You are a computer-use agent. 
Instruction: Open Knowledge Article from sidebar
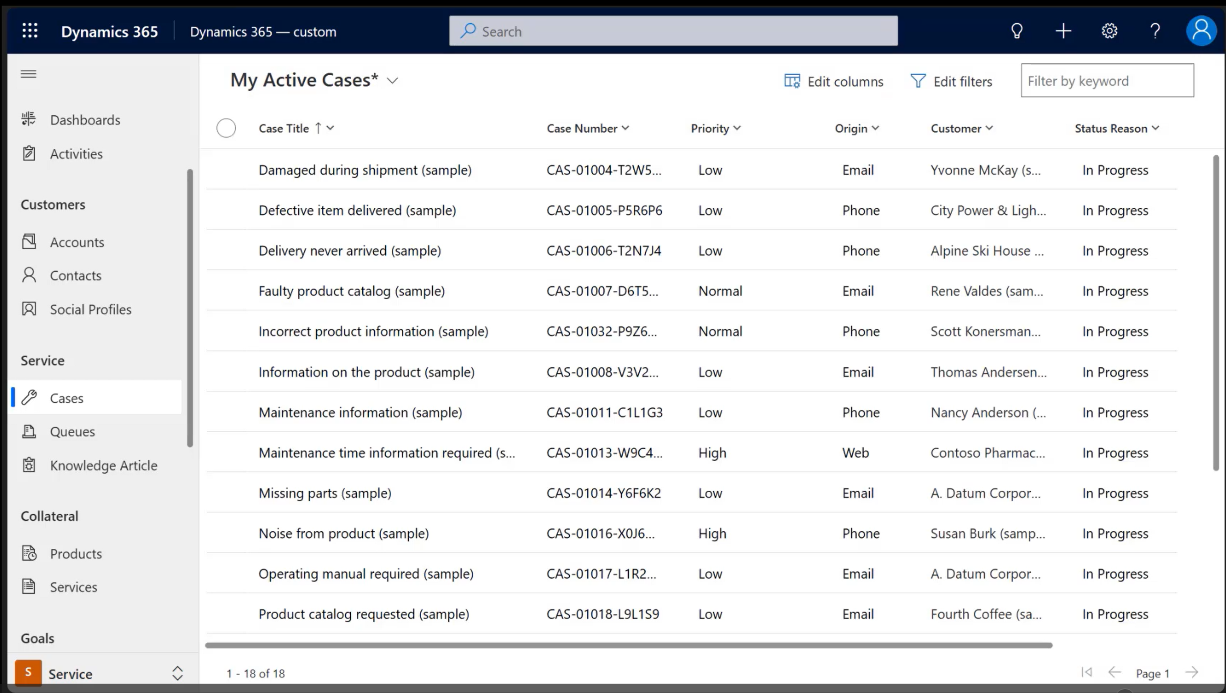(x=104, y=465)
